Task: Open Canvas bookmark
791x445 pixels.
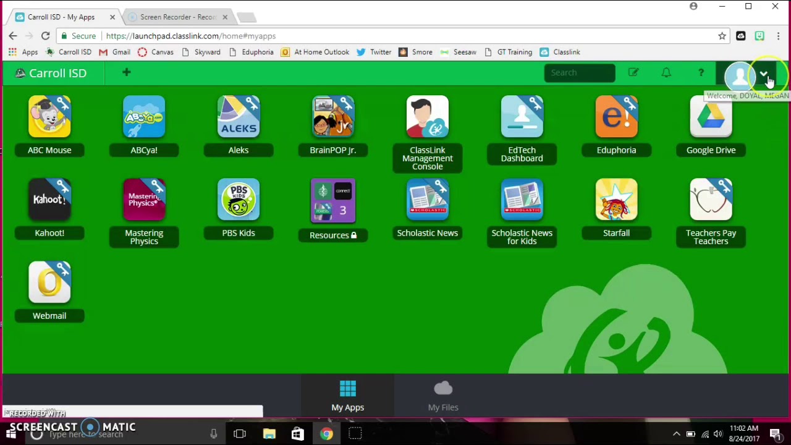Action: coord(156,52)
